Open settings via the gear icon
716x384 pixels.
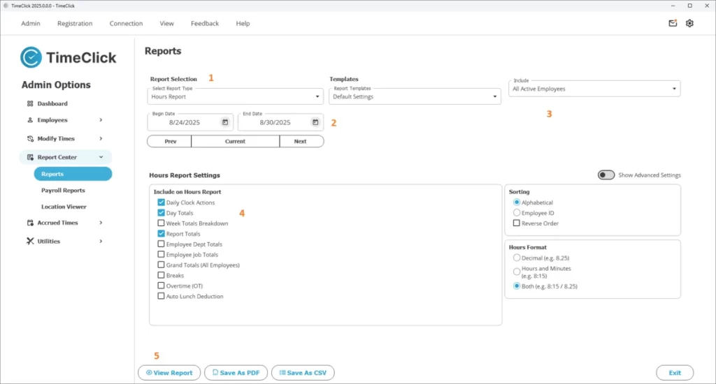(x=689, y=23)
